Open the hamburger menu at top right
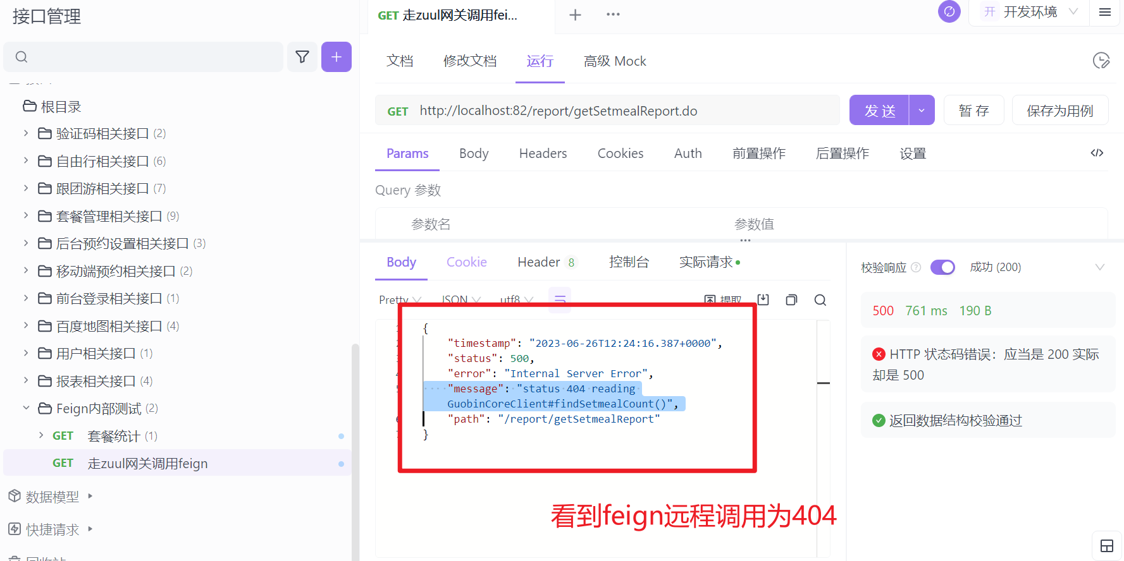This screenshot has width=1124, height=561. click(x=1105, y=12)
